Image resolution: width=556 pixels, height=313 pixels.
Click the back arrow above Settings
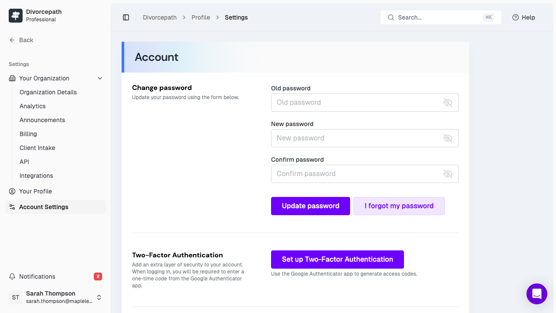(x=11, y=40)
